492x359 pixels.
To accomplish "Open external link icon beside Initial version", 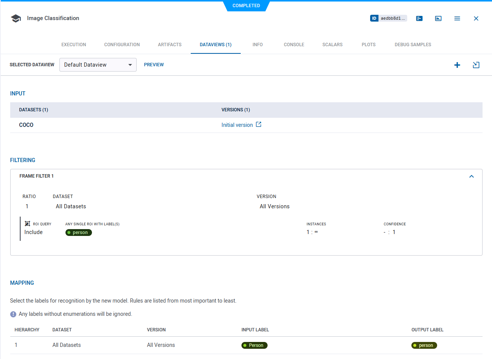I will pyautogui.click(x=258, y=125).
